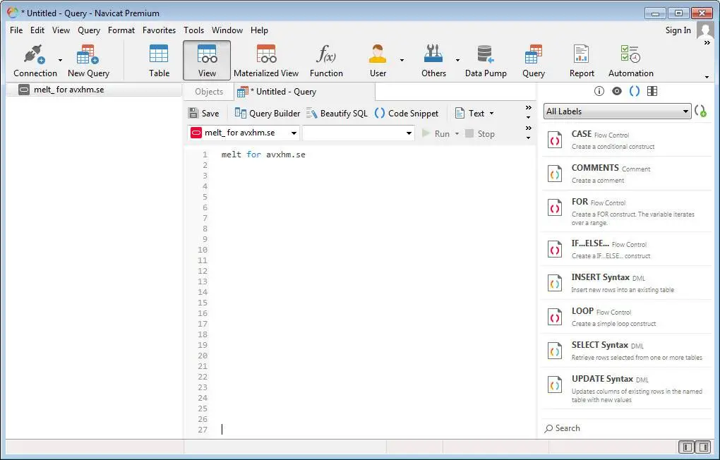
Task: Open Materialized View objects
Action: tap(266, 61)
